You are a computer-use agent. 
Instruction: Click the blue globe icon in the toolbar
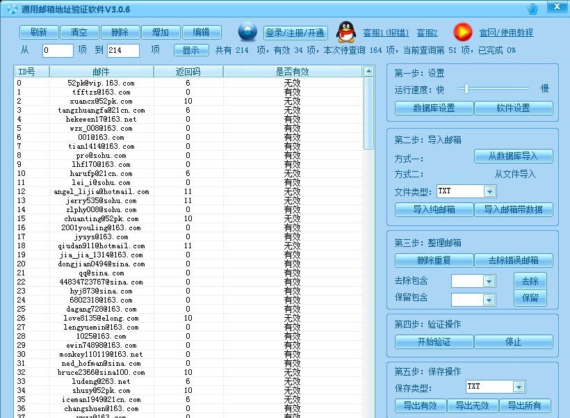point(247,31)
